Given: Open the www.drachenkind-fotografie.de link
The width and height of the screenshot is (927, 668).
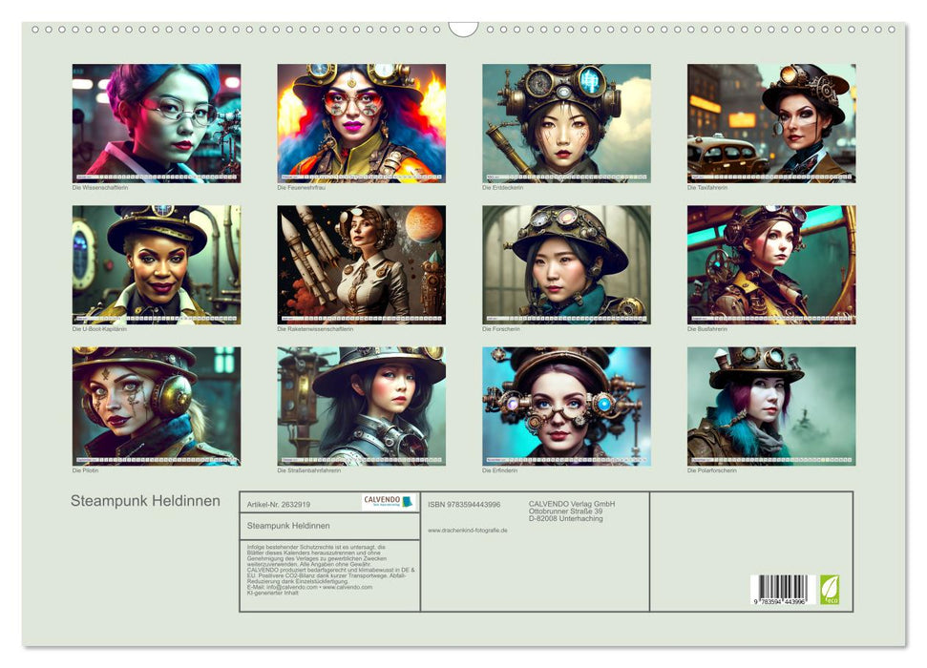Looking at the screenshot, I should click(468, 531).
